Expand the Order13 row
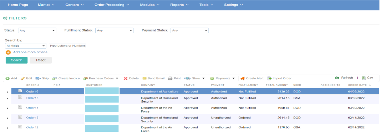Viewport: 380px width, 135px height. click(x=7, y=118)
